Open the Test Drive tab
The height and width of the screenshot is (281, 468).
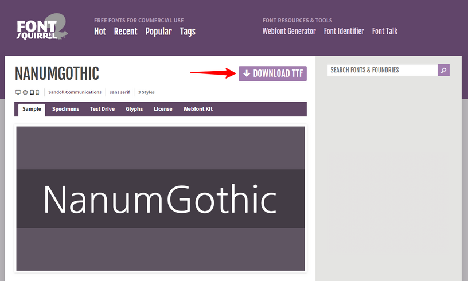(102, 109)
